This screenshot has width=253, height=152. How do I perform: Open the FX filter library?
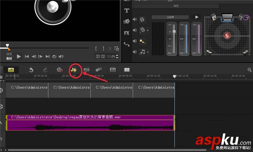126,33
